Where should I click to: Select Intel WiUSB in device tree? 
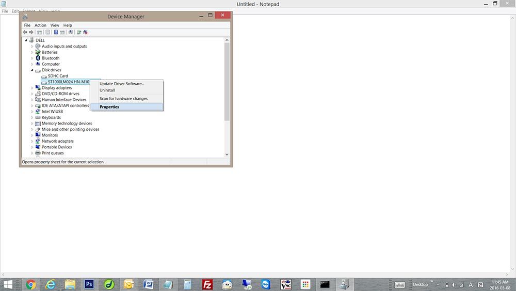click(52, 112)
